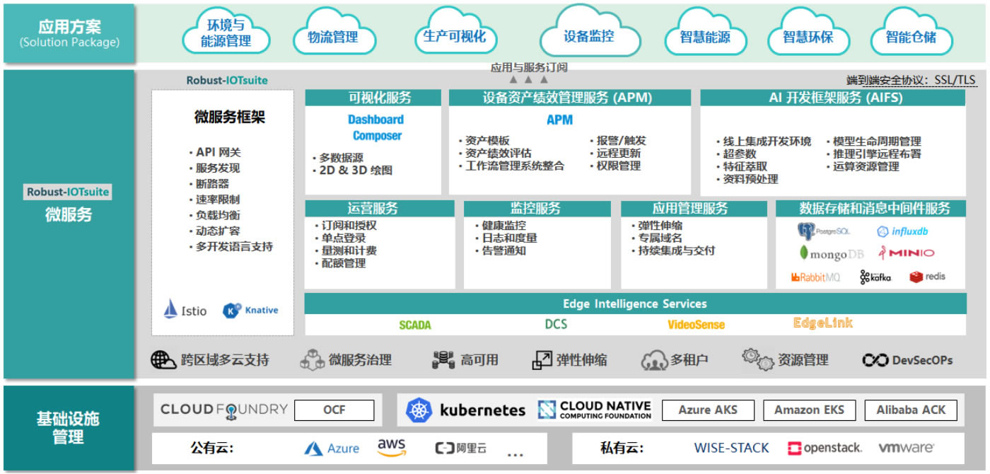
Task: Select the openstack logo
Action: [825, 448]
